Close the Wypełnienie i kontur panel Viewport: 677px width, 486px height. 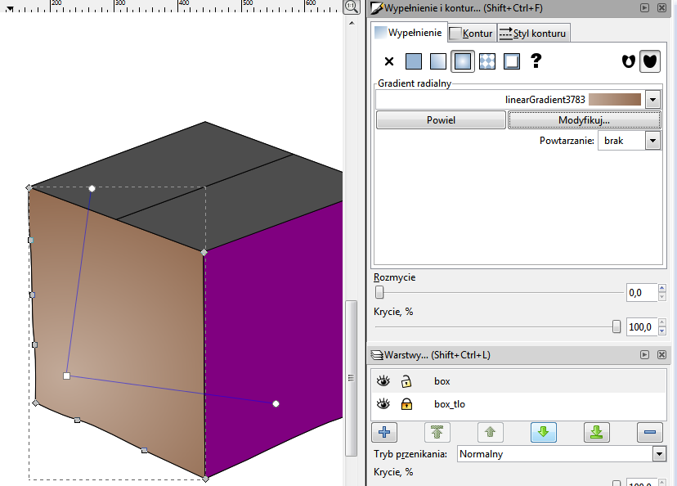click(661, 8)
